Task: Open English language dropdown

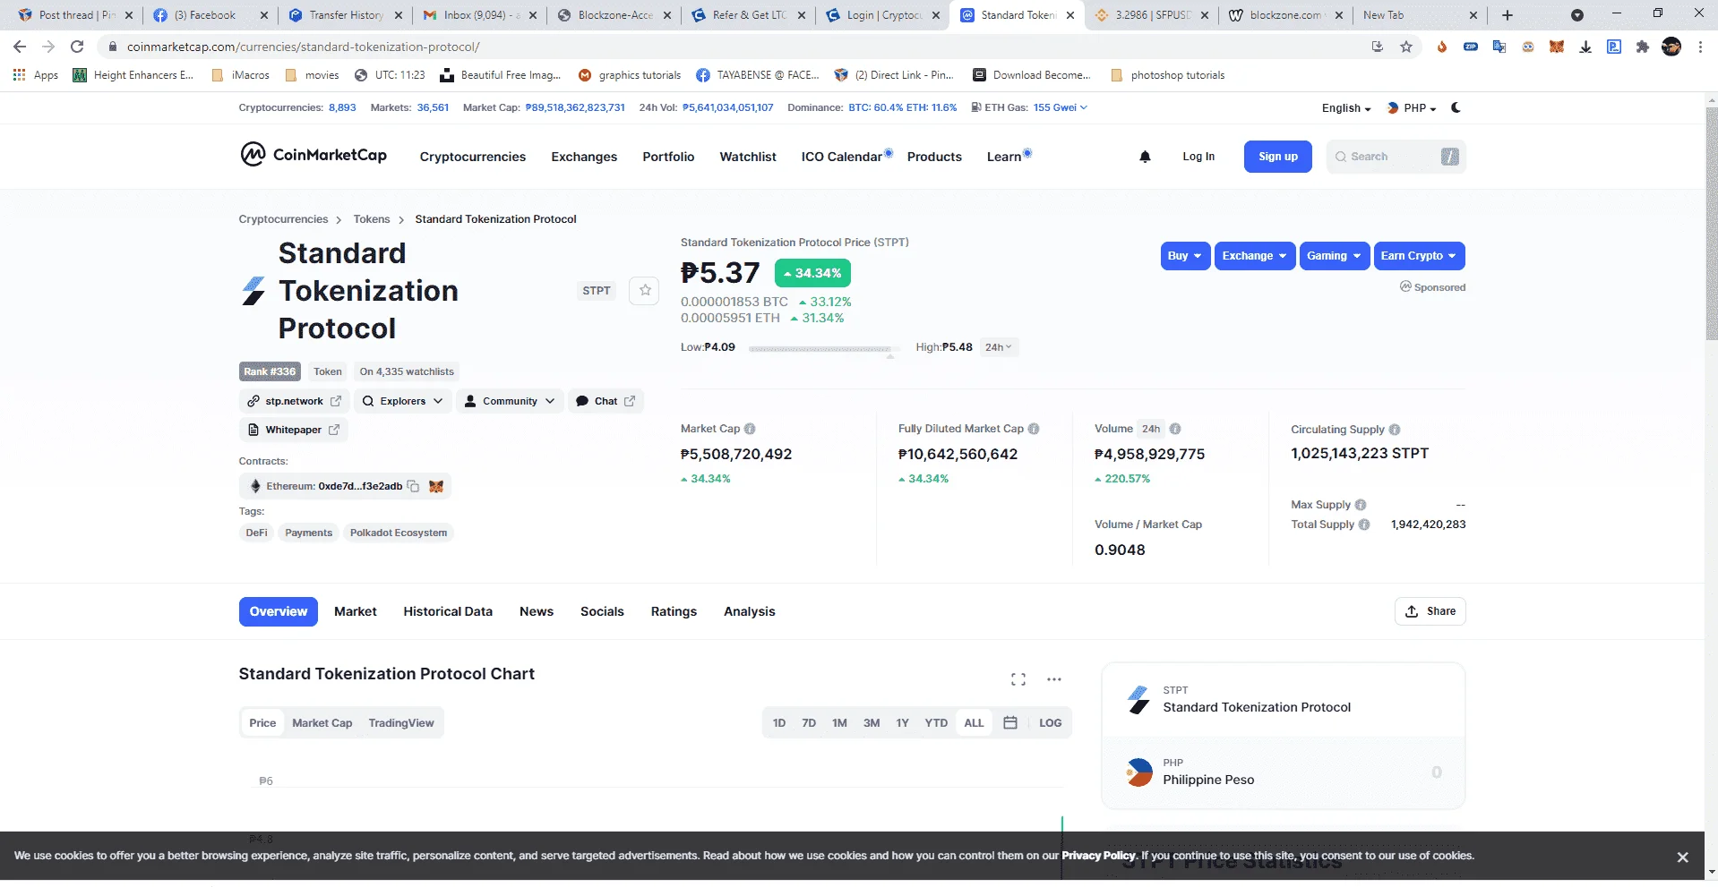Action: click(x=1346, y=108)
